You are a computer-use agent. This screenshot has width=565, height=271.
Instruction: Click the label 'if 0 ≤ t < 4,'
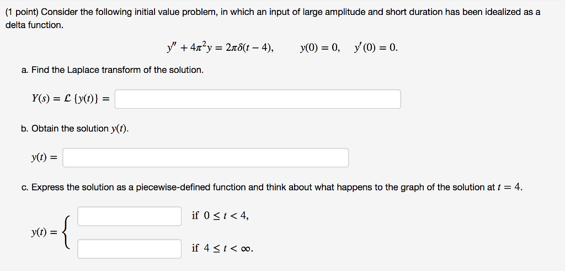tap(220, 216)
